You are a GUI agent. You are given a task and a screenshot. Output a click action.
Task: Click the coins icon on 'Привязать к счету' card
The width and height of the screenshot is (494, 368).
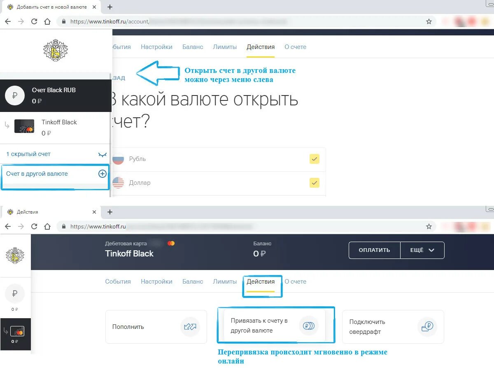(309, 326)
